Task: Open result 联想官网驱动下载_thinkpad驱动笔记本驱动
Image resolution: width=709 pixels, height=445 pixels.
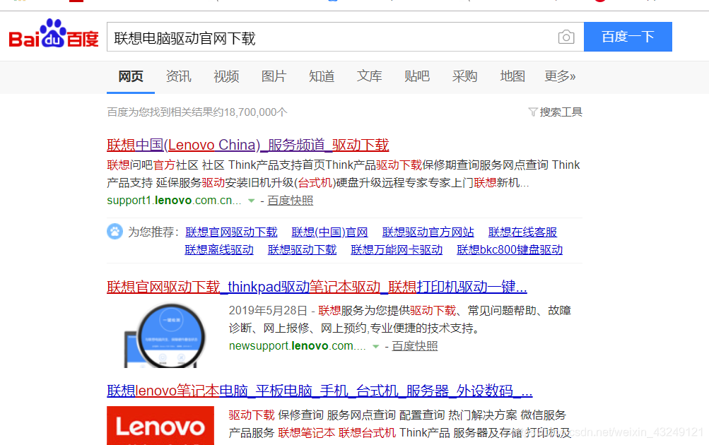Action: 317,287
